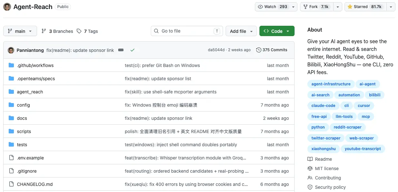
Task: View the 375 Commits history
Action: [272, 50]
